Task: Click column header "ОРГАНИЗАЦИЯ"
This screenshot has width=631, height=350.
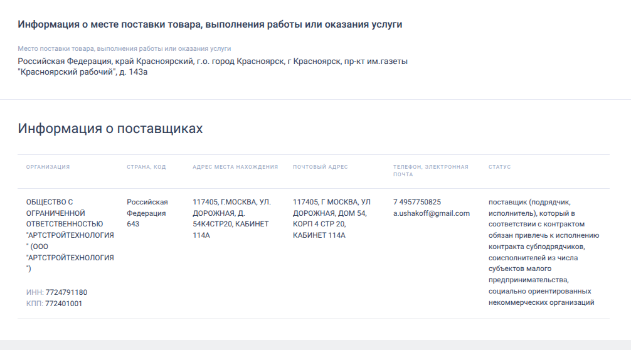Action: click(x=48, y=167)
